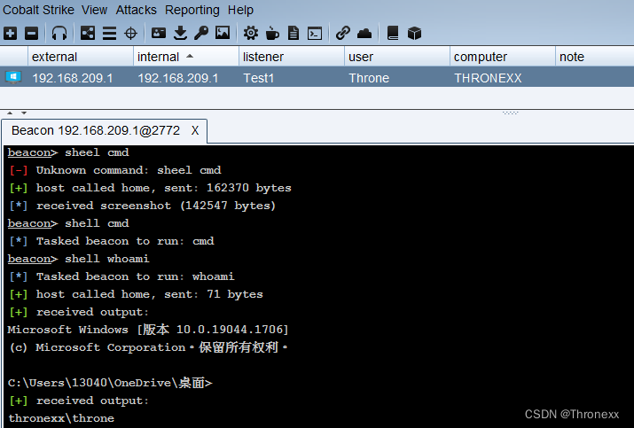Sort sessions by the user column header

[x=397, y=57]
